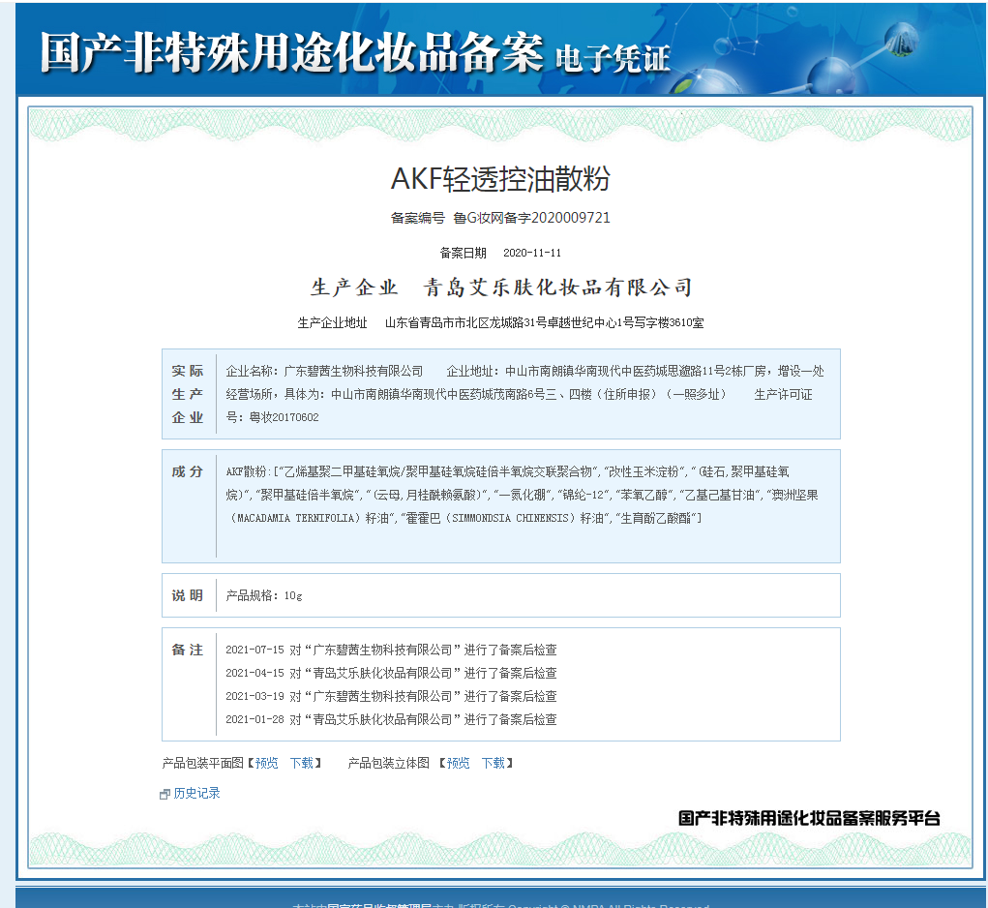Viewport: 988px width, 908px height.
Task: Click the filing date 2020-11-11
Action: point(531,253)
